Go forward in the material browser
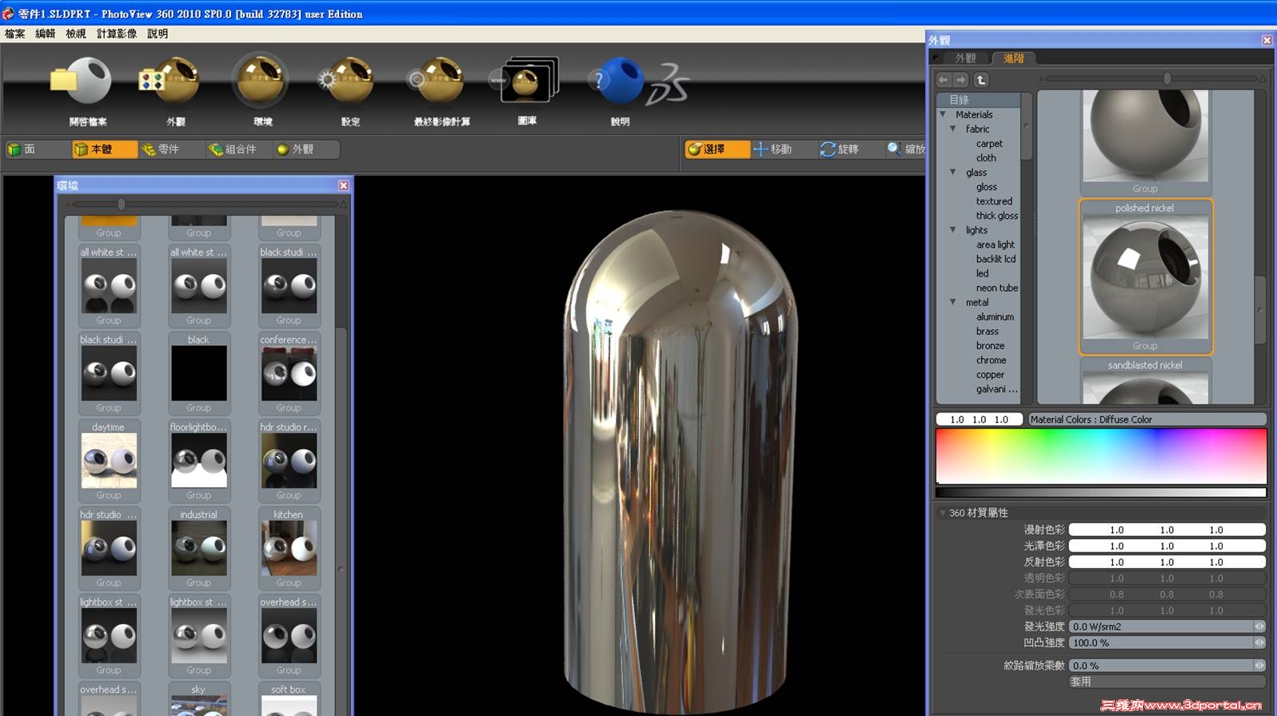 (961, 80)
